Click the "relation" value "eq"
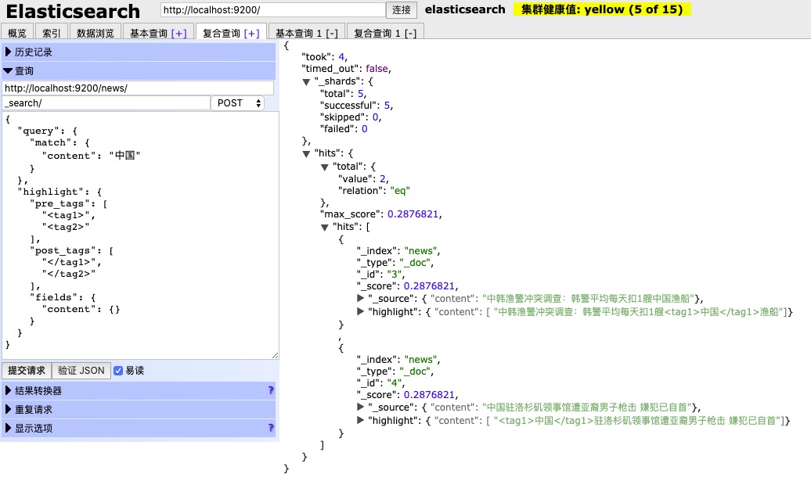 pyautogui.click(x=400, y=191)
